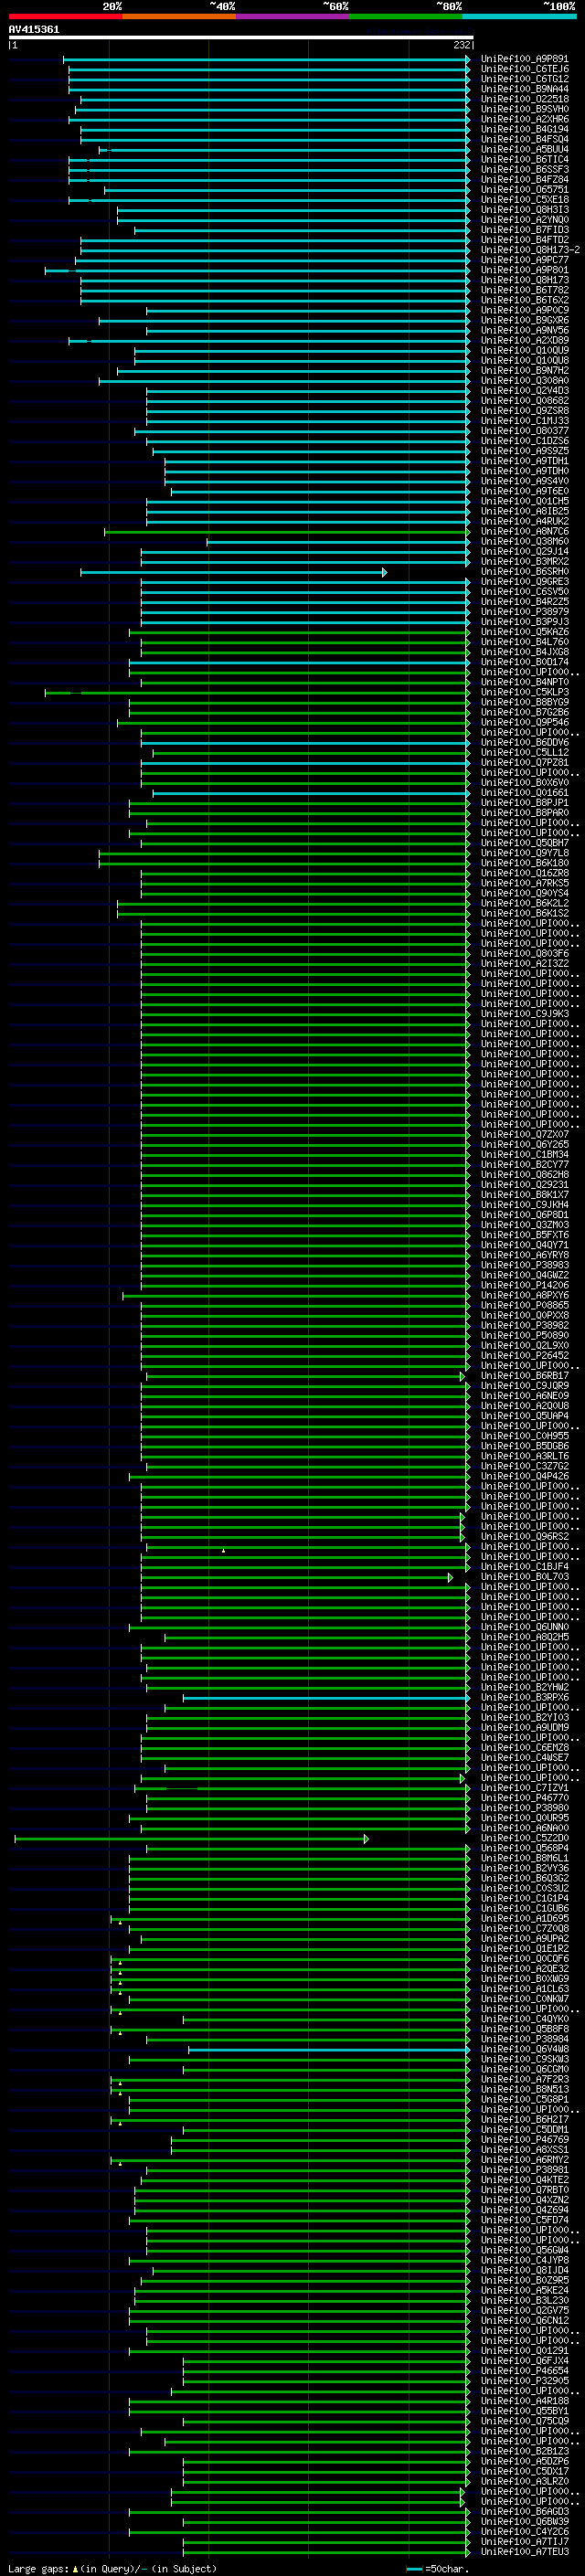The height and width of the screenshot is (2576, 585).
Task: Select hit label UniRef100_Q7ZX07
Action: (x=524, y=1134)
